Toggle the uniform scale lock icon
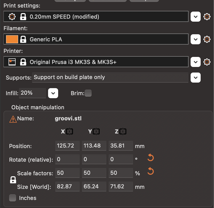The width and height of the screenshot is (214, 208). (x=13, y=180)
